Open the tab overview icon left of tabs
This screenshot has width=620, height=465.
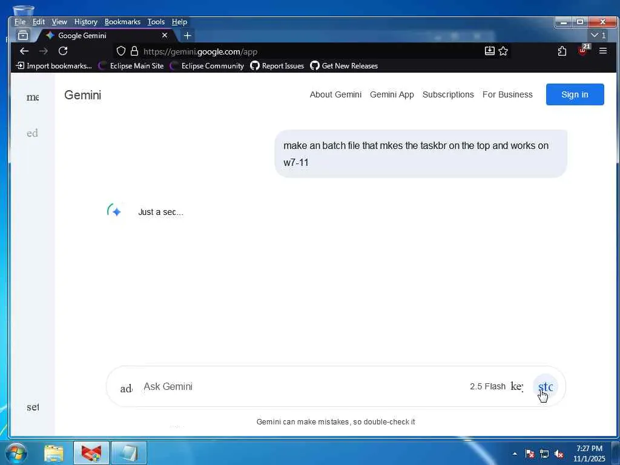[23, 35]
